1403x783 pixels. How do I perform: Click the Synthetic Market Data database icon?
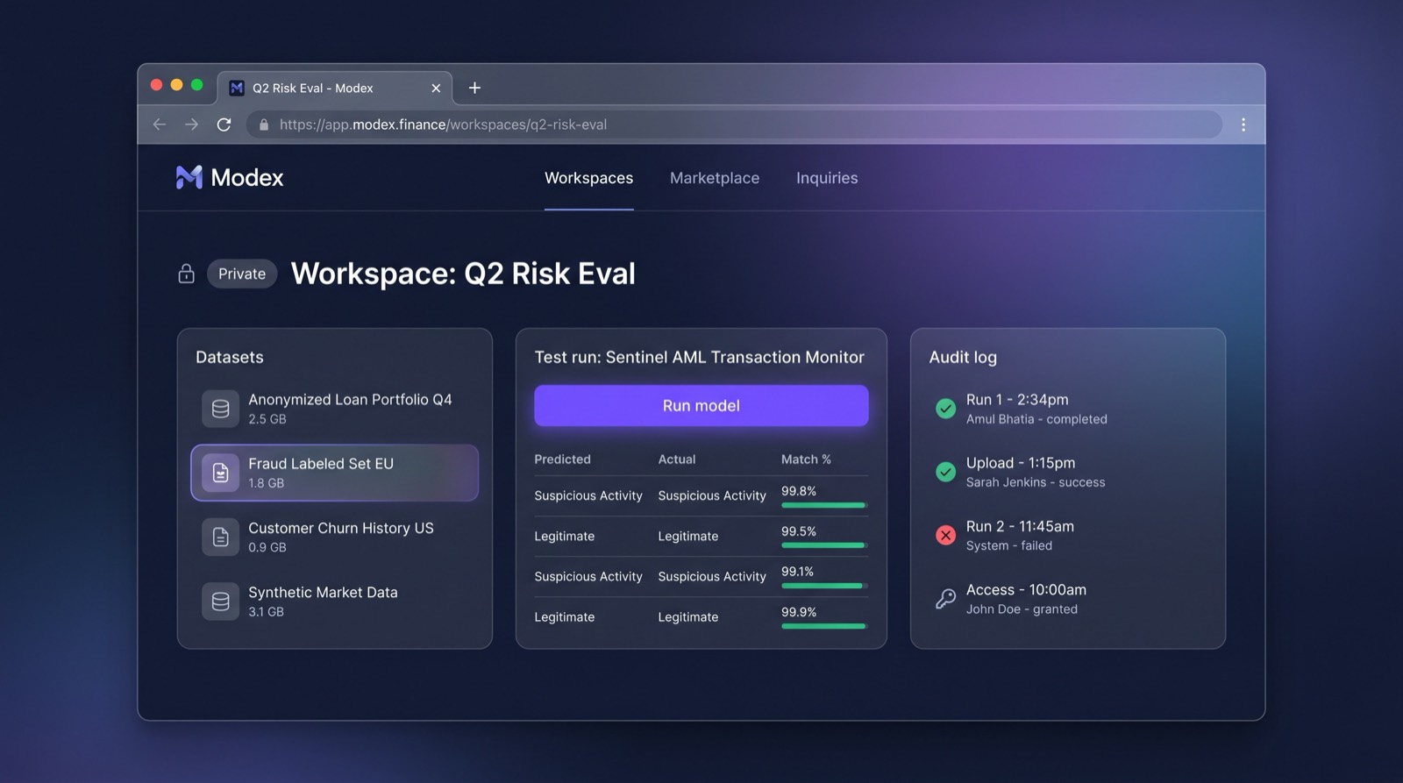[220, 601]
